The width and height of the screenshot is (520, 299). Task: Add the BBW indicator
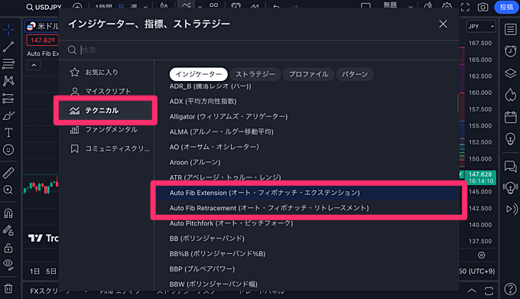[307, 284]
